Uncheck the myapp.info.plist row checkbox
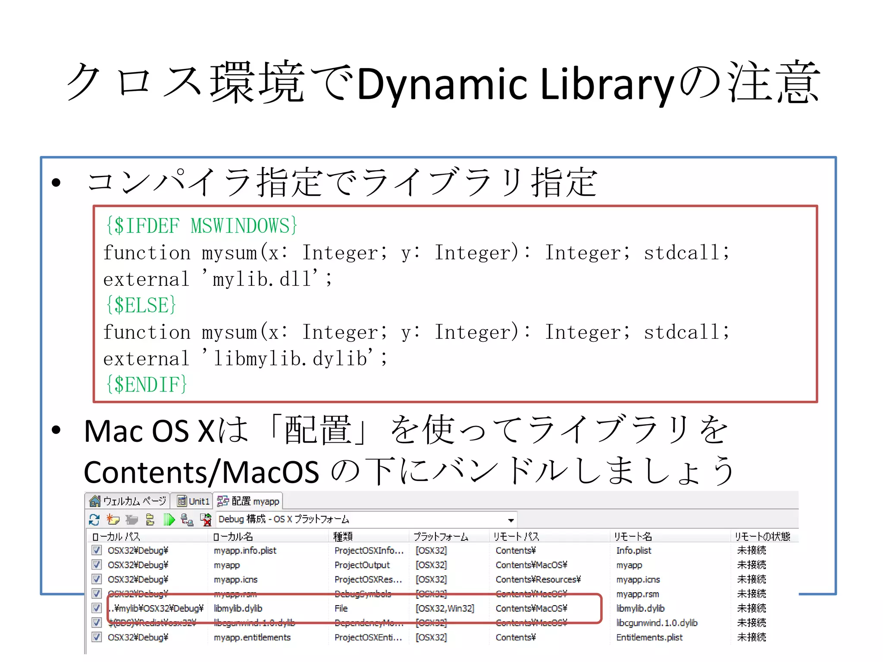 (97, 550)
